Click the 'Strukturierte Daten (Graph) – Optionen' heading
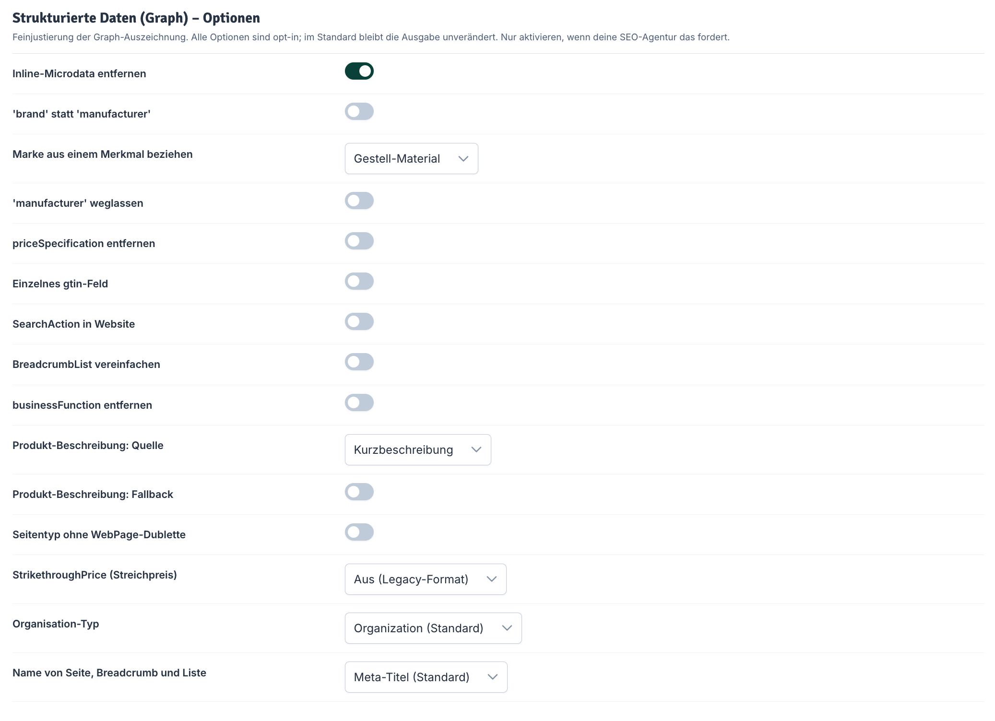Screen dimensions: 995x721 [x=136, y=18]
